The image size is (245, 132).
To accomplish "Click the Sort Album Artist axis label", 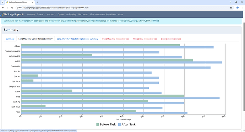I will [x=12, y=51].
